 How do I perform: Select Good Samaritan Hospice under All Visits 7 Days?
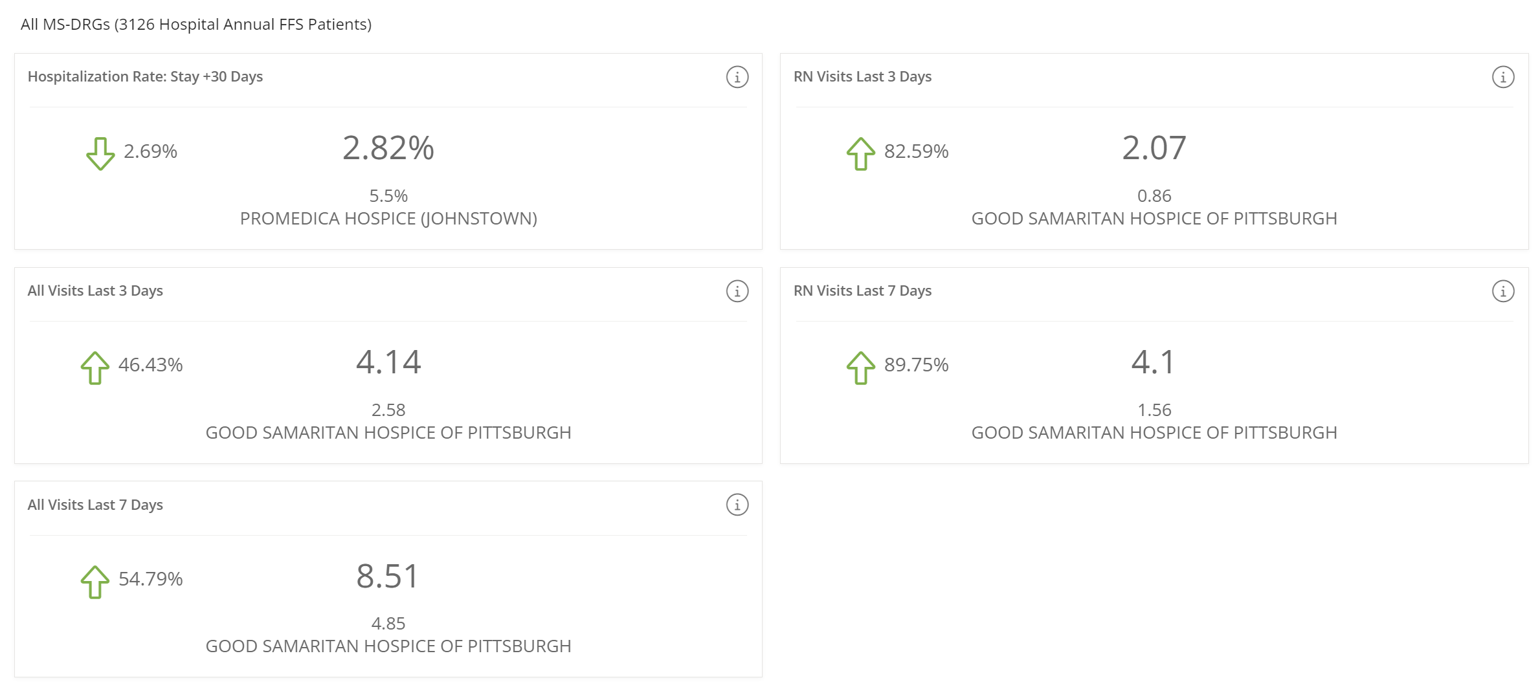(388, 646)
